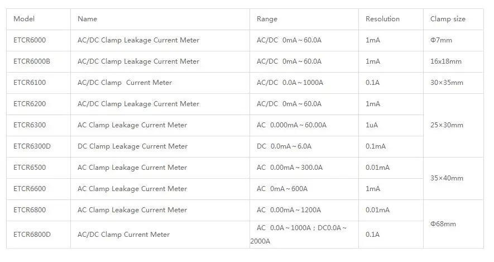
Task: Click the Φ68mm clamp size cell
Action: point(453,224)
